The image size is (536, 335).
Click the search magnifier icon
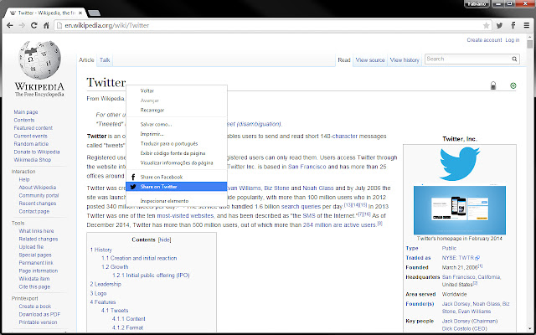point(514,59)
